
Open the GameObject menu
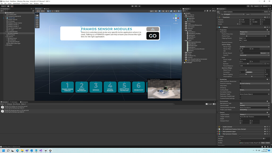click(16, 3)
